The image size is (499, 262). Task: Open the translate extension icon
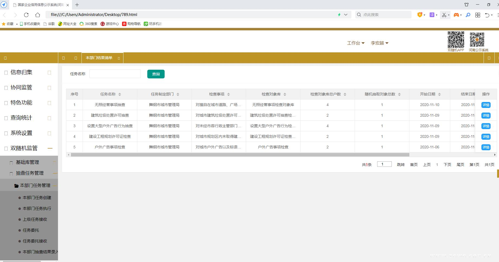point(432,15)
